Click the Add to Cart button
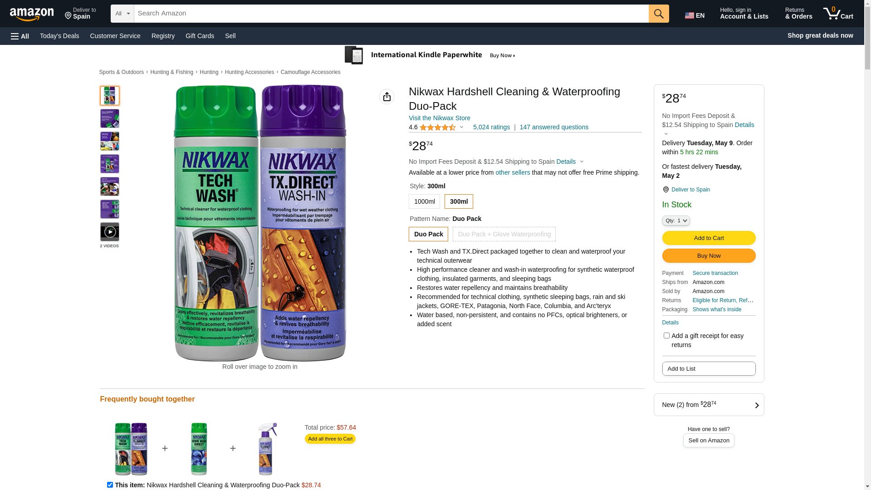Image resolution: width=871 pixels, height=490 pixels. [x=709, y=238]
